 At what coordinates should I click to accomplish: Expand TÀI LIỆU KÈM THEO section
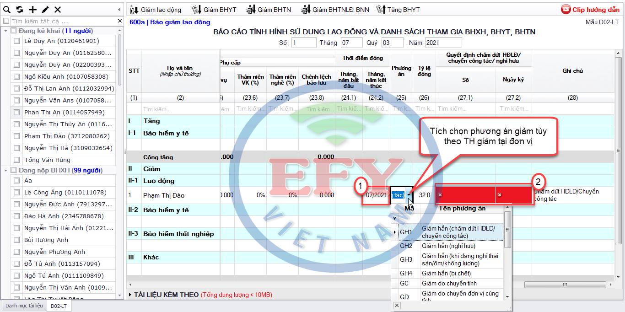coord(130,295)
